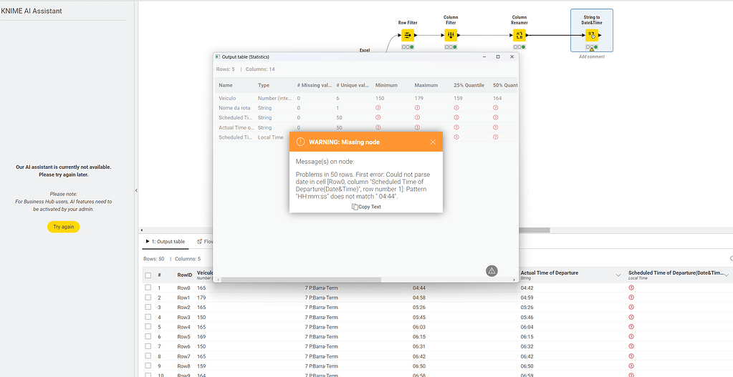
Task: Minimize the Output table (Statistics) window
Action: [484, 57]
